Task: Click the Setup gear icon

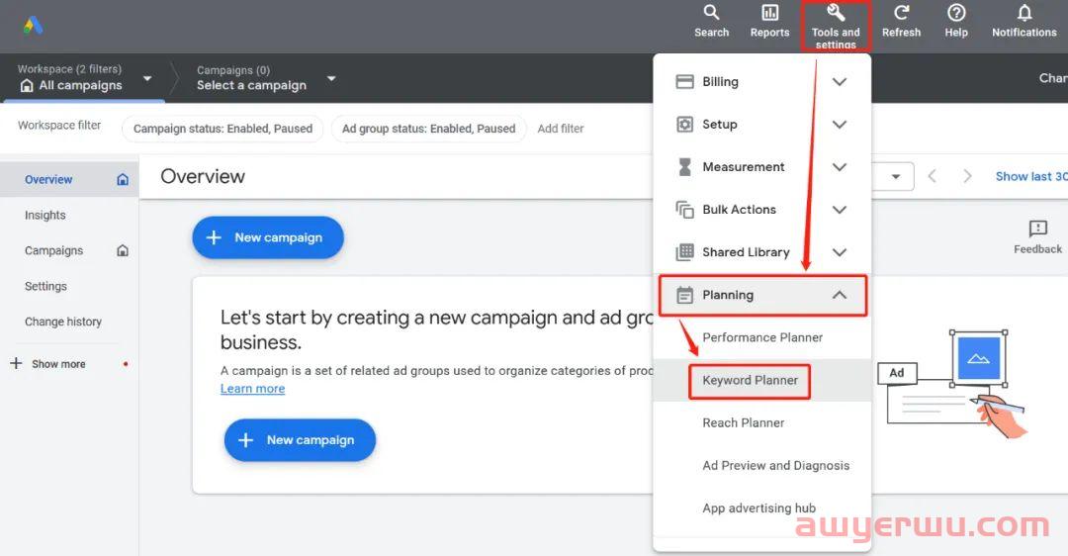Action: pos(684,124)
